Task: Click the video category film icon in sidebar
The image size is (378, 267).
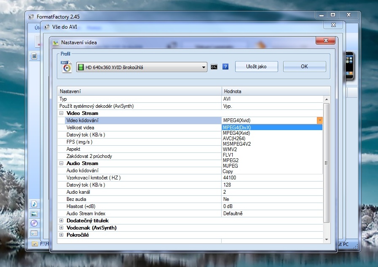Action: 34,56
